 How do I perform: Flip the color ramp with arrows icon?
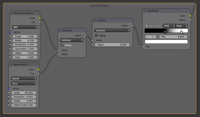[x=158, y=26]
